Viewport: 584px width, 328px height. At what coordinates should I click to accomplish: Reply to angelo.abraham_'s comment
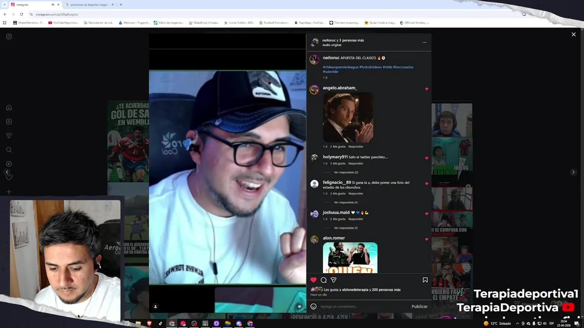click(355, 147)
